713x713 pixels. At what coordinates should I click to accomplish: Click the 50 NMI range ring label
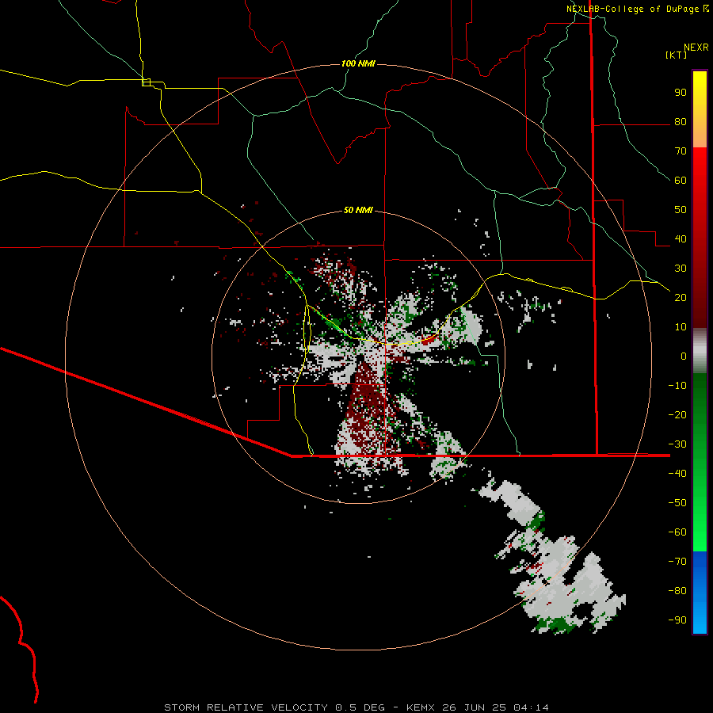click(358, 210)
